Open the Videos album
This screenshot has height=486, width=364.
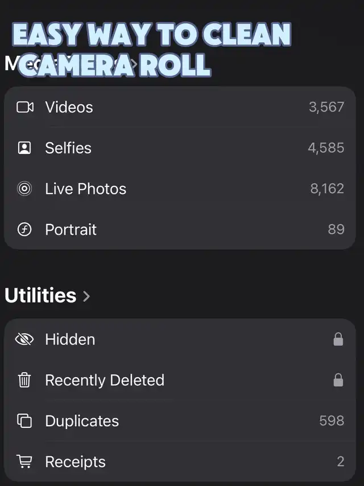click(x=69, y=107)
